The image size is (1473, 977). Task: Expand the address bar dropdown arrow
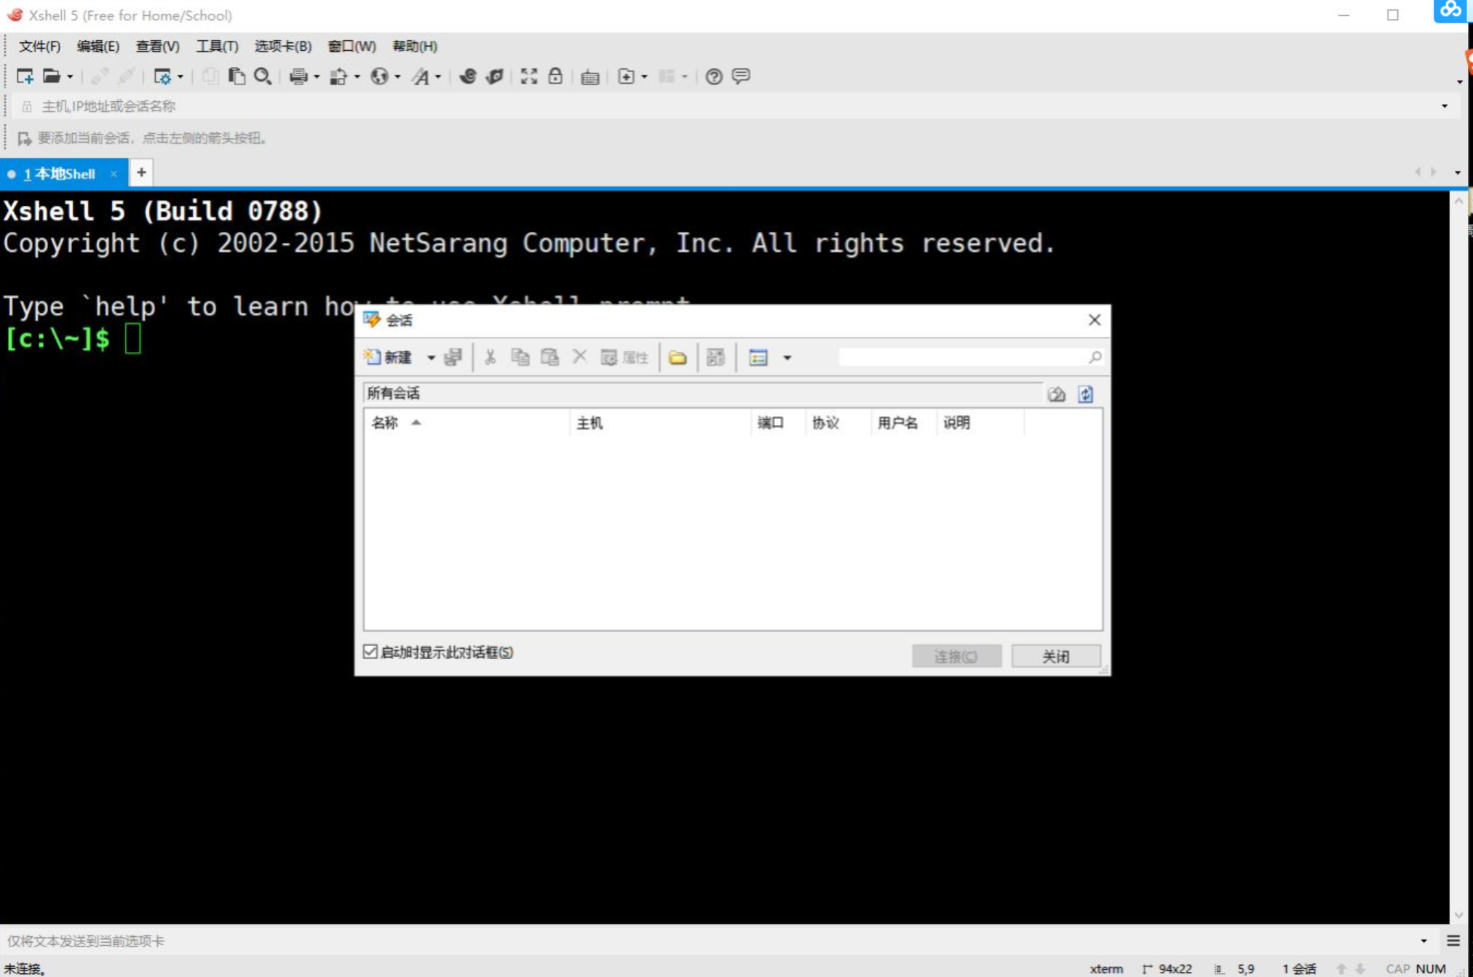click(1445, 106)
